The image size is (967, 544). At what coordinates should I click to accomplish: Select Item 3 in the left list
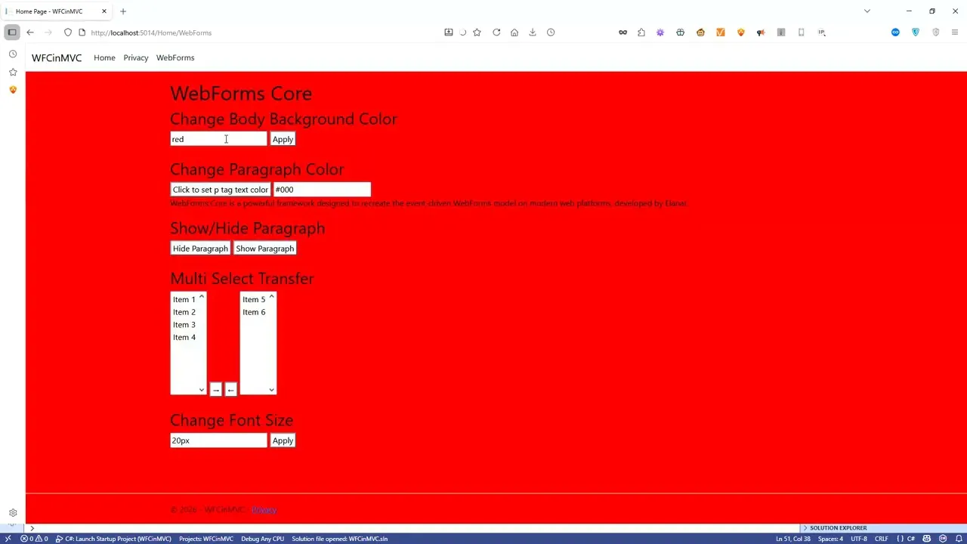(184, 325)
